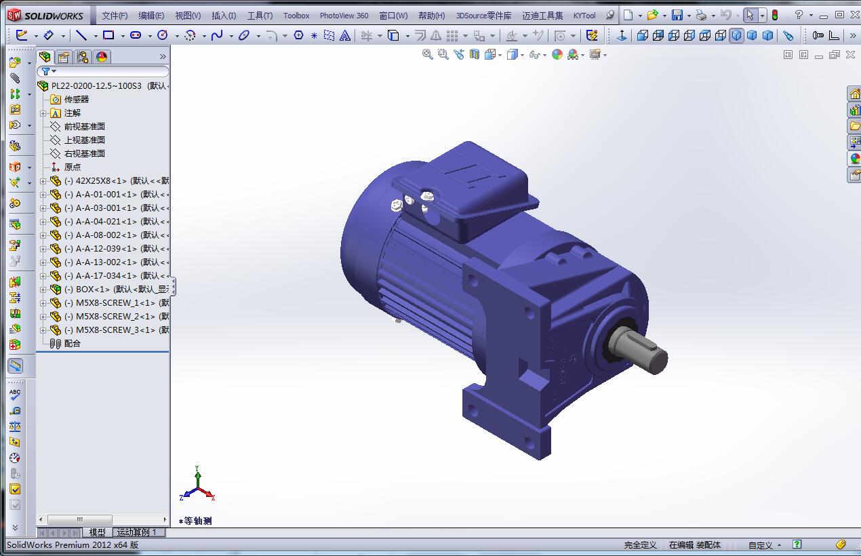Click the Normal To view icon
861x556 pixels.
click(x=622, y=35)
